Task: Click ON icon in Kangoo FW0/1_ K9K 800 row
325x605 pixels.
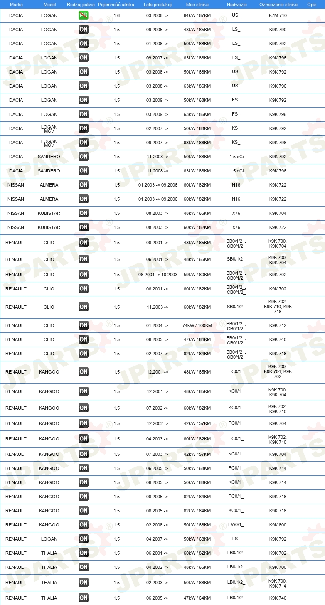Action: pyautogui.click(x=84, y=525)
